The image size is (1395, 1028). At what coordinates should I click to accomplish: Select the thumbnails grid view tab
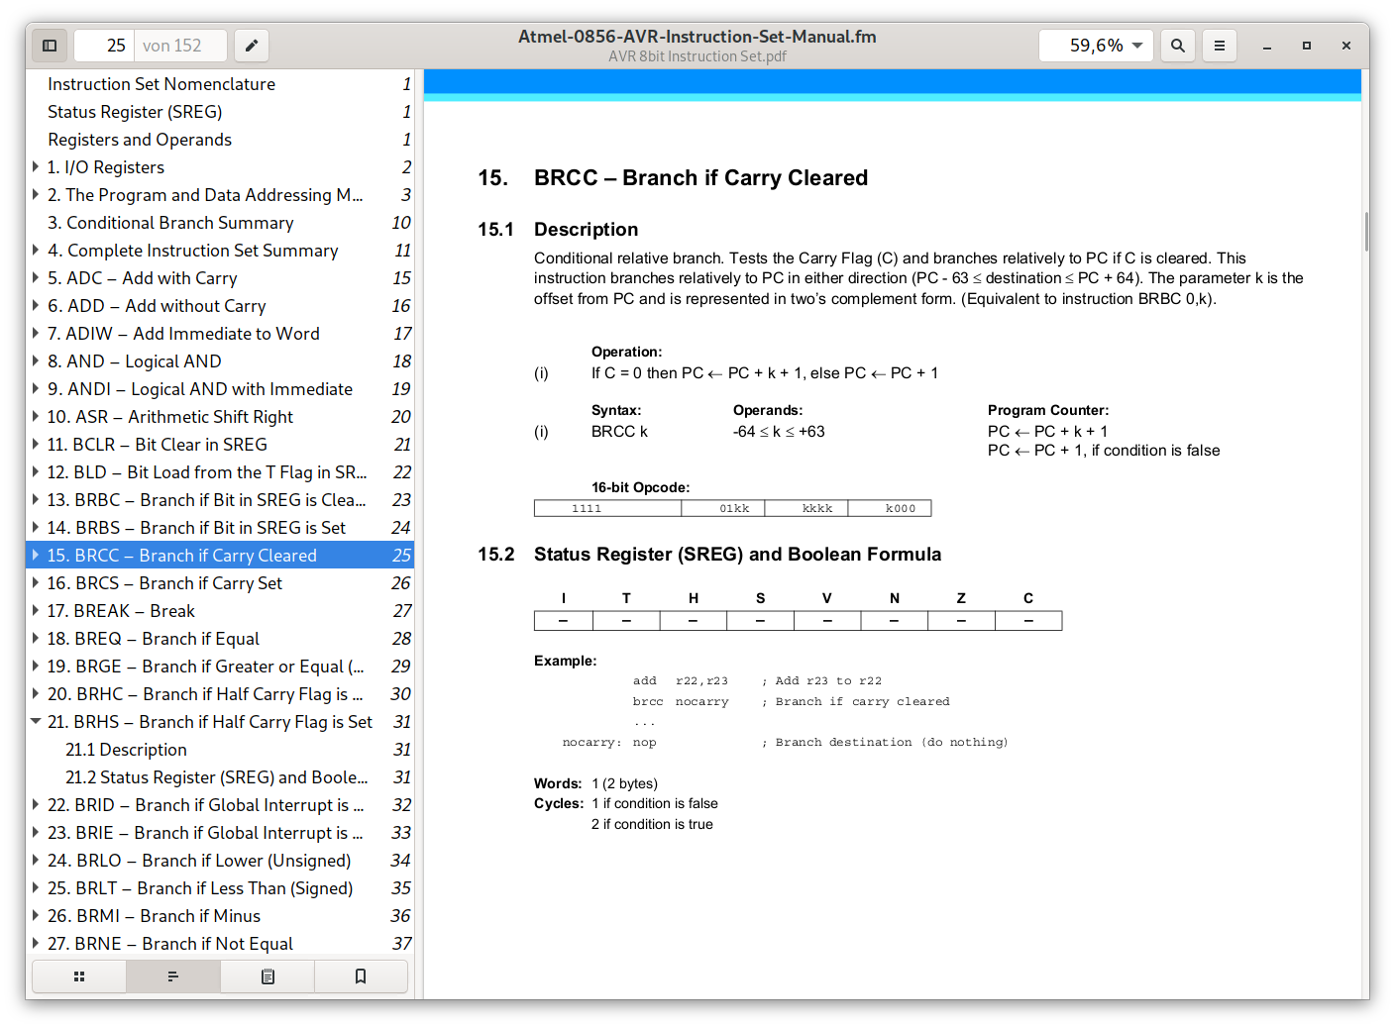tap(79, 977)
